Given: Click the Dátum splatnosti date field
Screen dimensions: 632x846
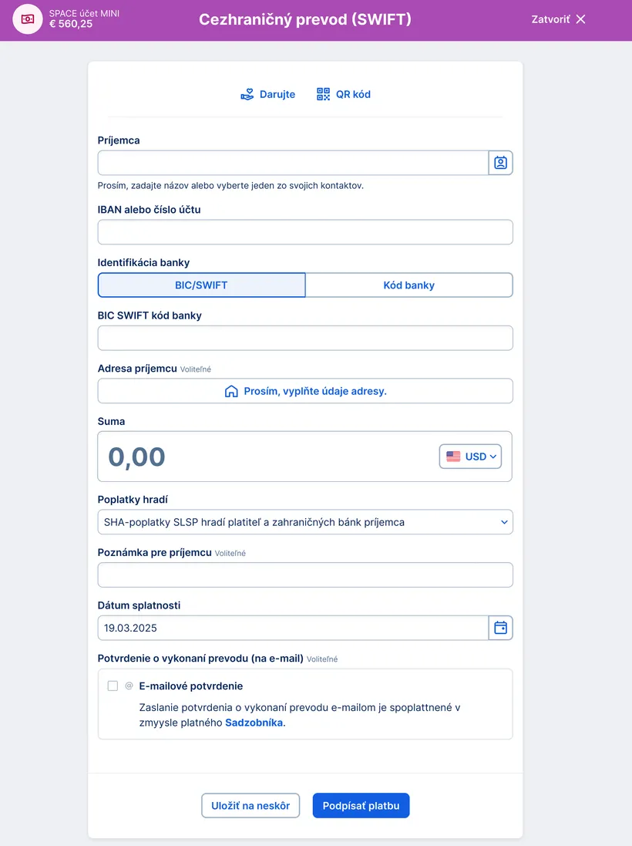Looking at the screenshot, I should point(293,628).
